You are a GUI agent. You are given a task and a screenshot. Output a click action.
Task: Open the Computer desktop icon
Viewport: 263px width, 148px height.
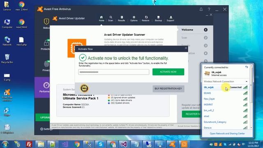[x=7, y=24]
